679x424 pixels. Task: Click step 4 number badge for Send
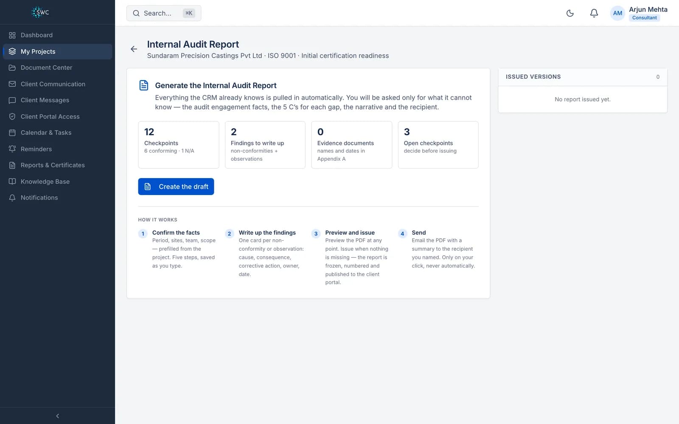pyautogui.click(x=402, y=234)
